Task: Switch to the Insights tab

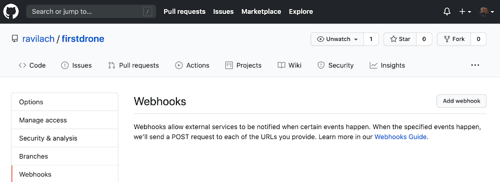Action: [387, 65]
